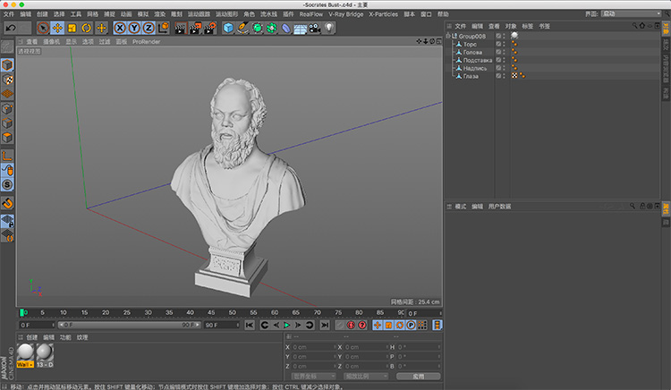Image resolution: width=671 pixels, height=390 pixels.
Task: Activate the Move tool in top toolbar
Action: (57, 29)
